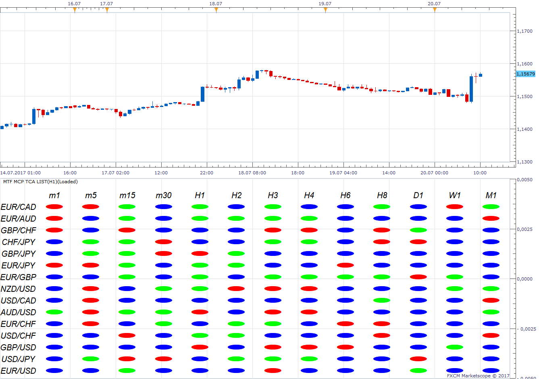The width and height of the screenshot is (539, 379).
Task: Click the H2 column header
Action: point(236,195)
